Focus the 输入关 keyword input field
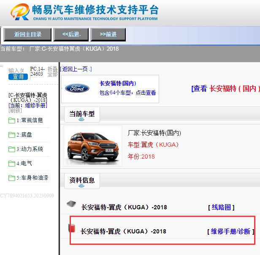Screen dimensions: 260x255 16,71
